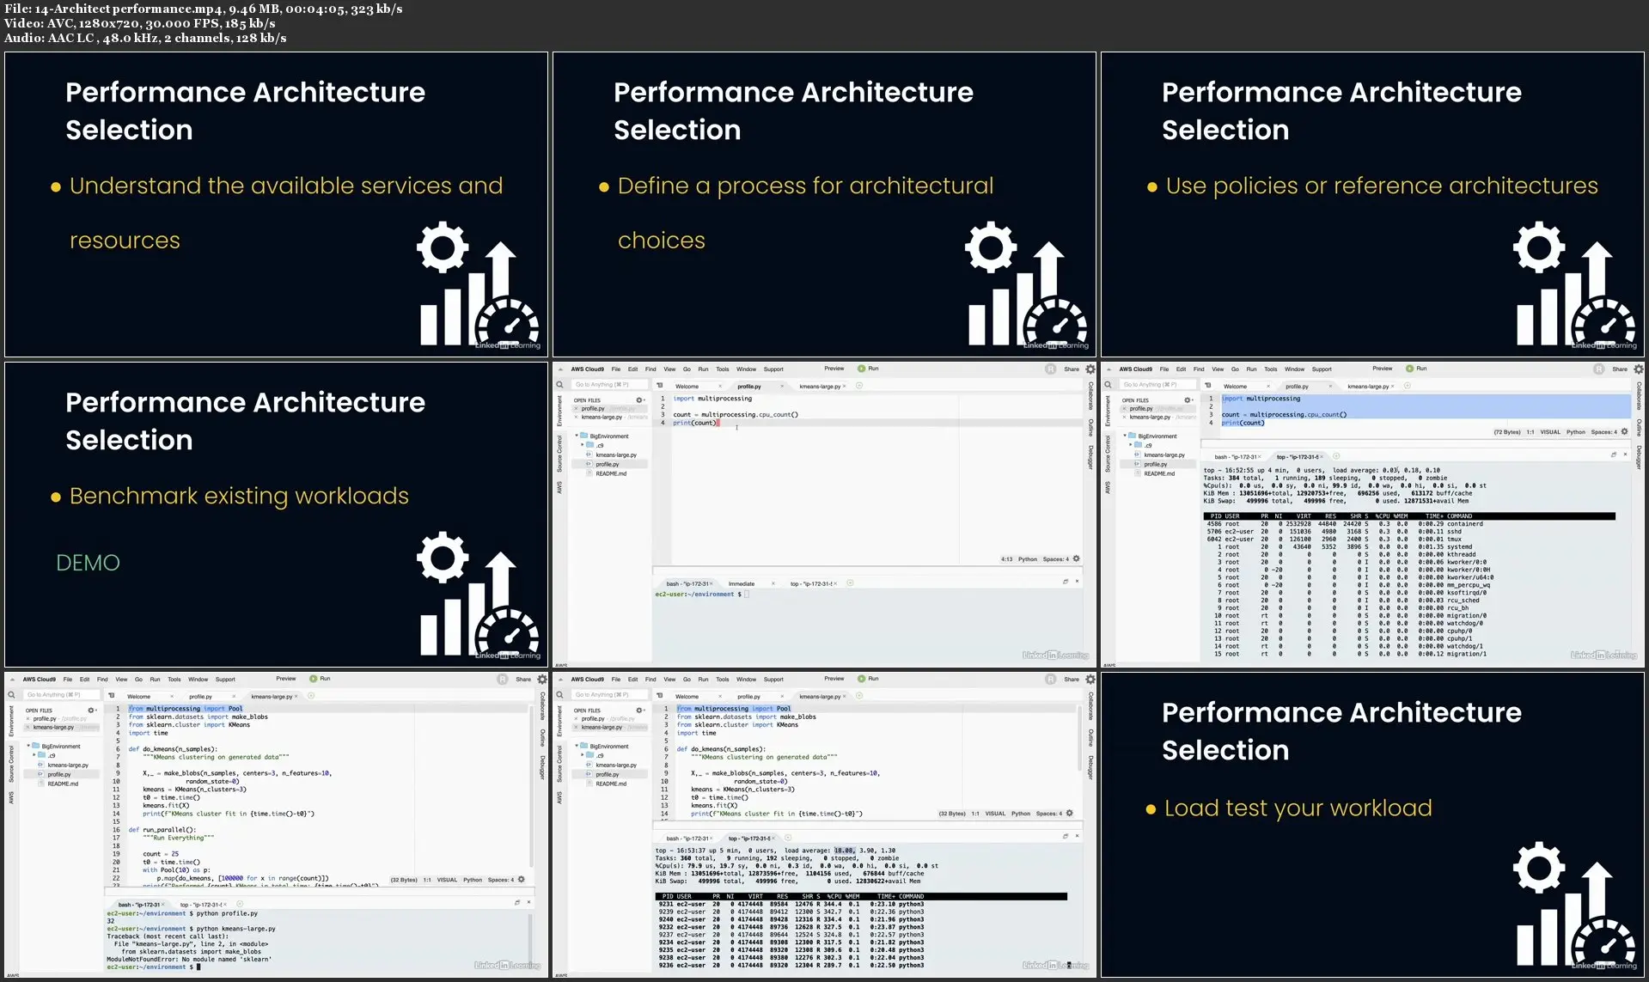Close the Welcome tab in the print(count) frame
Image resolution: width=1649 pixels, height=982 pixels.
pos(719,387)
